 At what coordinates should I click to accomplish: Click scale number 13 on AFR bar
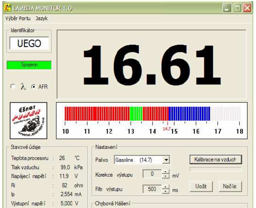(131, 131)
